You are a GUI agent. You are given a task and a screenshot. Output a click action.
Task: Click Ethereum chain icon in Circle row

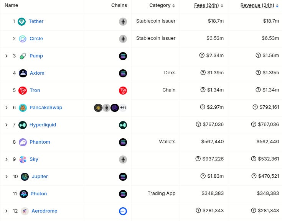pos(123,39)
